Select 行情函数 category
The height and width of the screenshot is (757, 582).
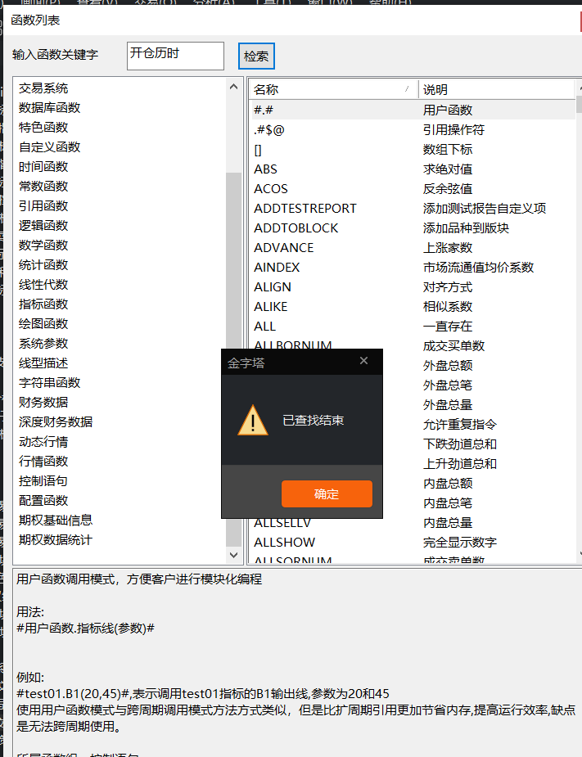pyautogui.click(x=43, y=462)
